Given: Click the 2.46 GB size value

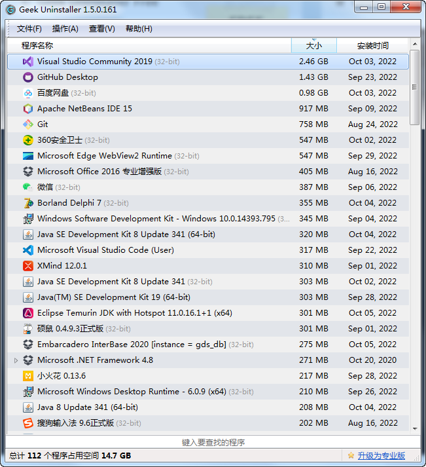Looking at the screenshot, I should tap(313, 62).
